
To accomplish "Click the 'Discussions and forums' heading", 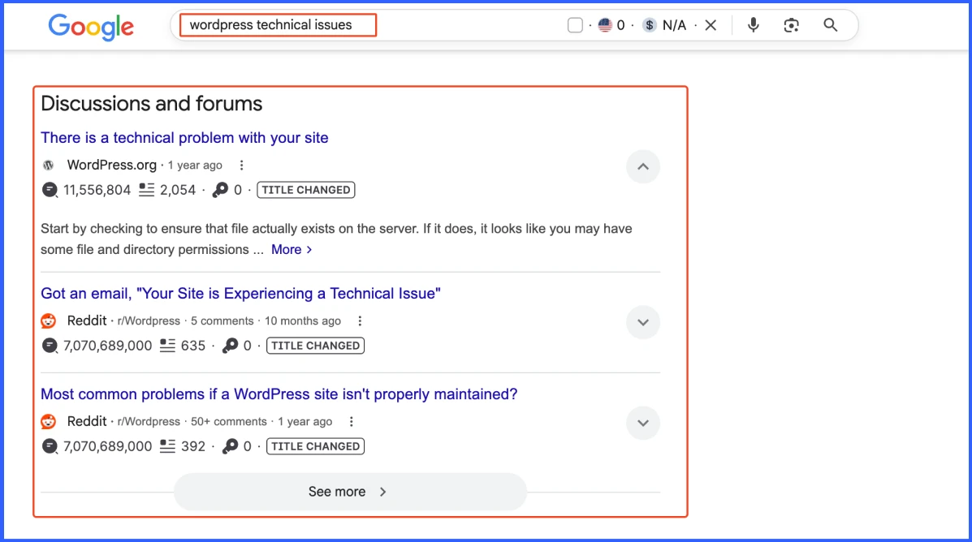I will [x=152, y=103].
